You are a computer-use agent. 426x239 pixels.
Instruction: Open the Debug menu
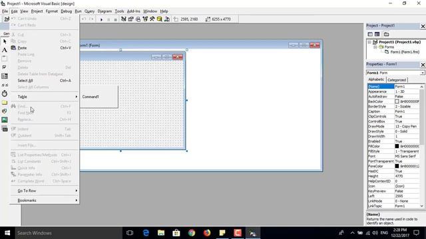coord(67,11)
